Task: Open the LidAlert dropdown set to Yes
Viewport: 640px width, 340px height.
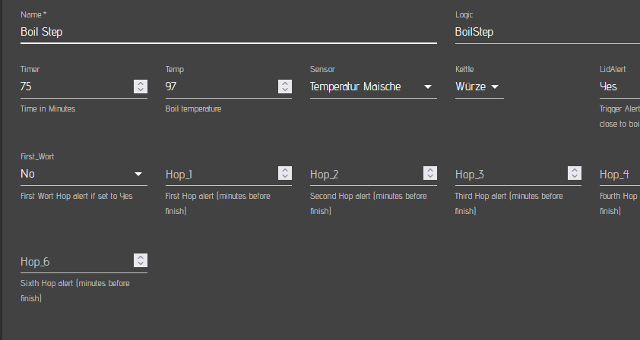Action: click(x=619, y=87)
